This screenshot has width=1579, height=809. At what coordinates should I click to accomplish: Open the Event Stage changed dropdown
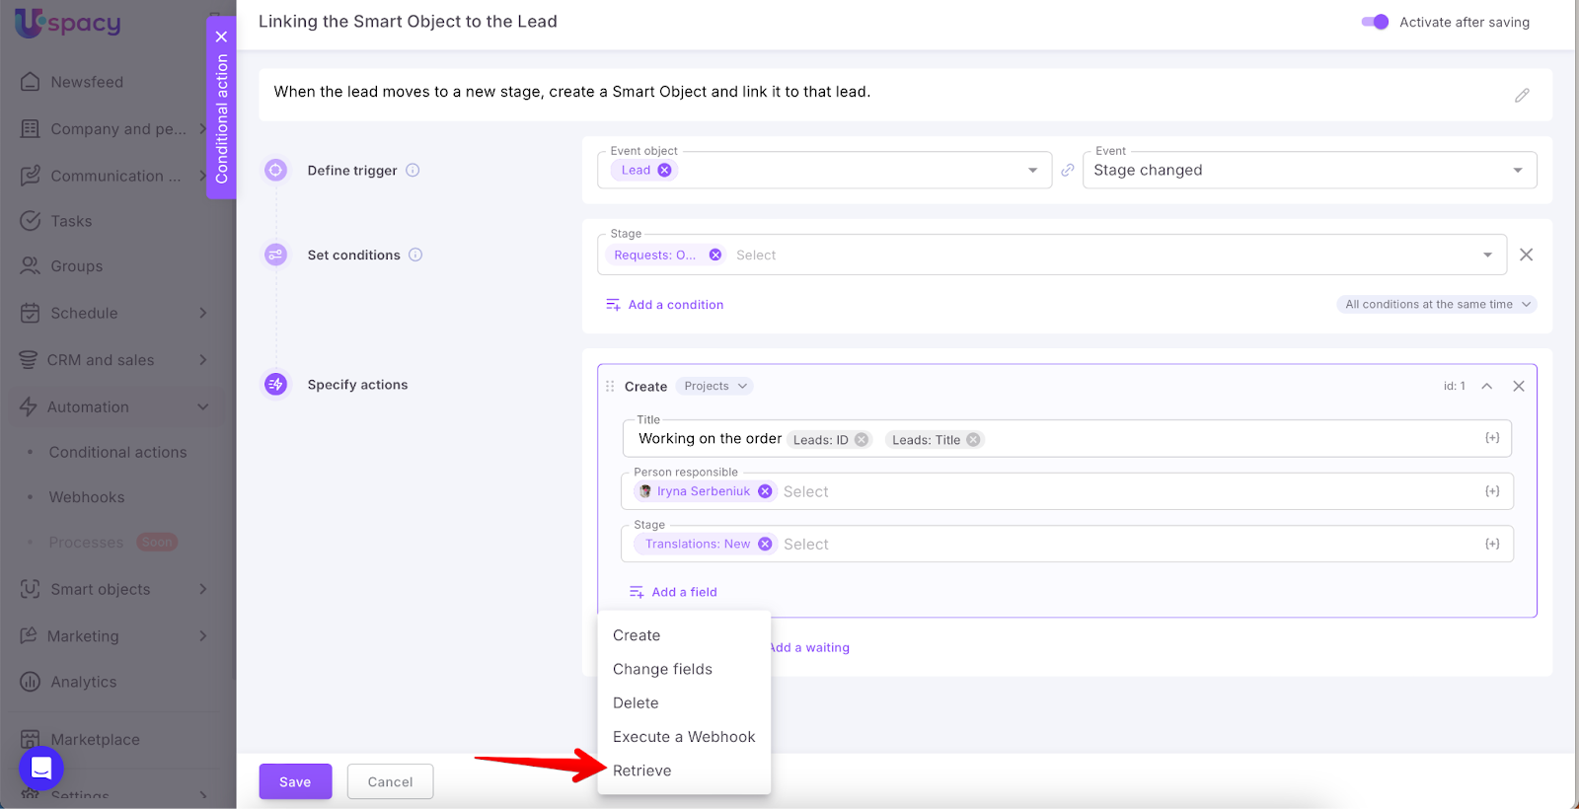coord(1309,170)
